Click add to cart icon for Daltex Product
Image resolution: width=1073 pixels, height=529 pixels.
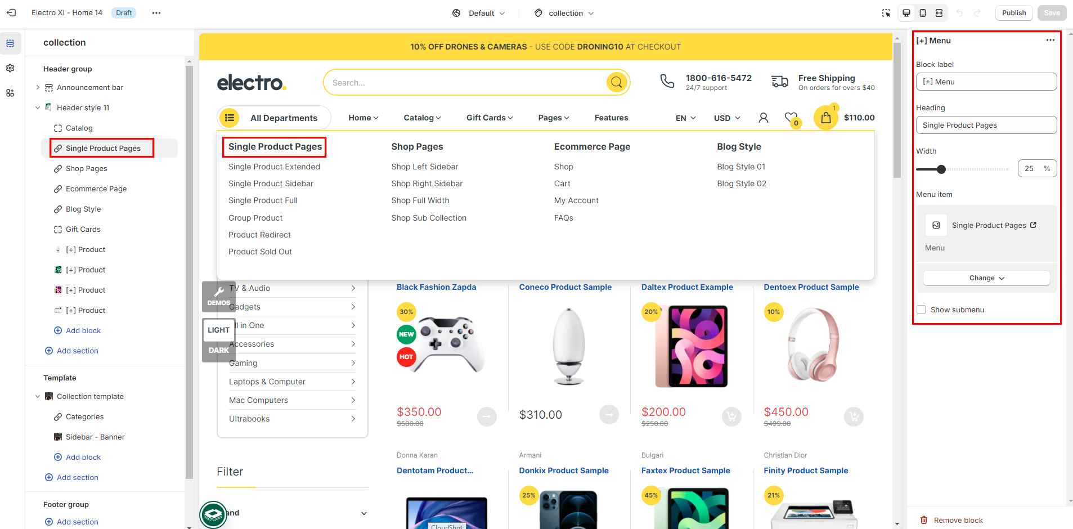pos(731,416)
